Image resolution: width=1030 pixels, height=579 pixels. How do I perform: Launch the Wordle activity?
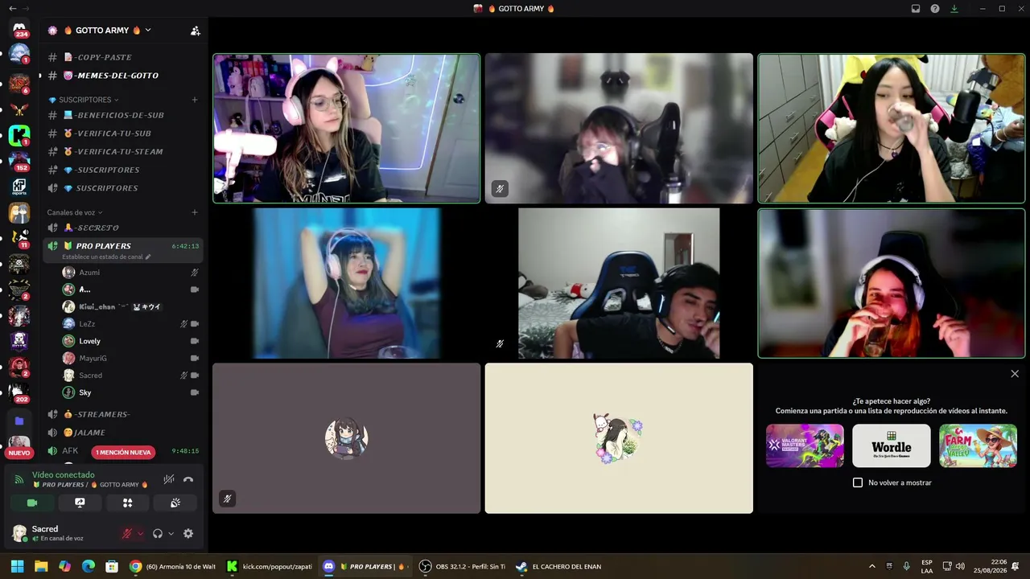coord(892,446)
